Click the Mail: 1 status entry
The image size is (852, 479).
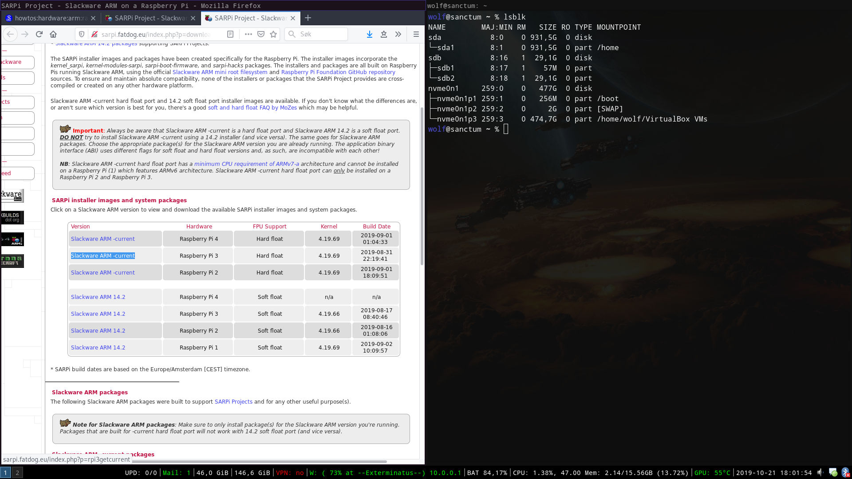(x=176, y=473)
